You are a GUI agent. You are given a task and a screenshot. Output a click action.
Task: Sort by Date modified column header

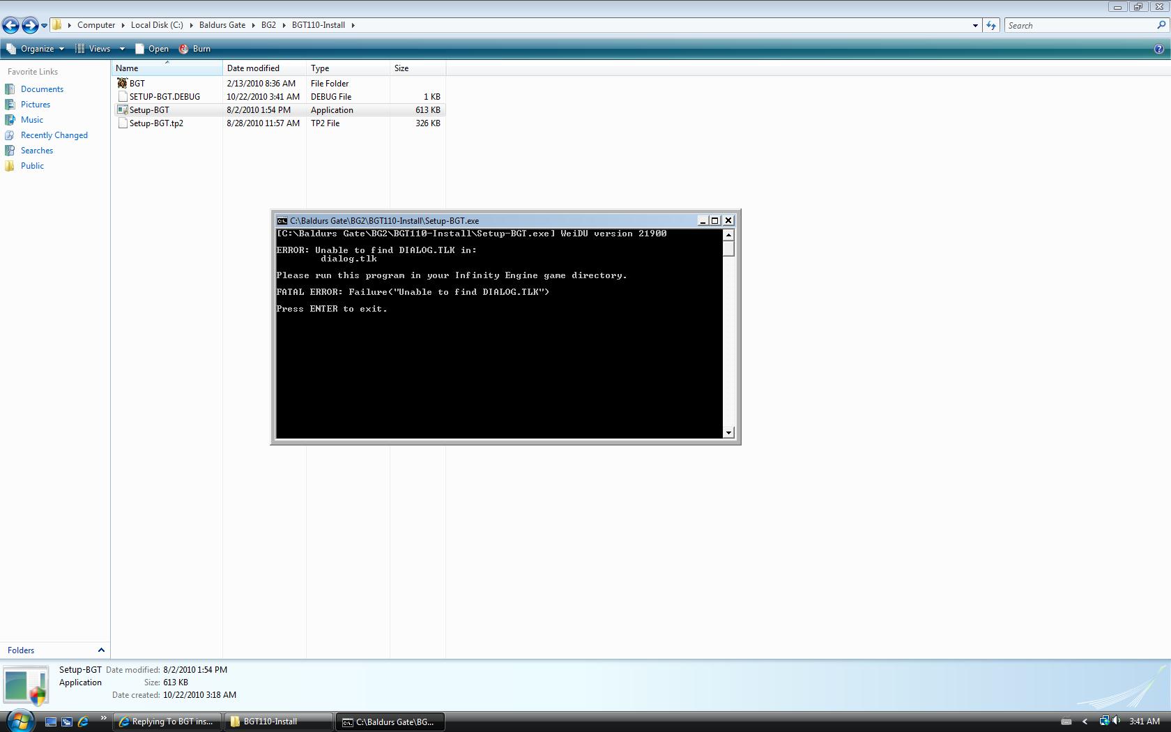point(264,68)
